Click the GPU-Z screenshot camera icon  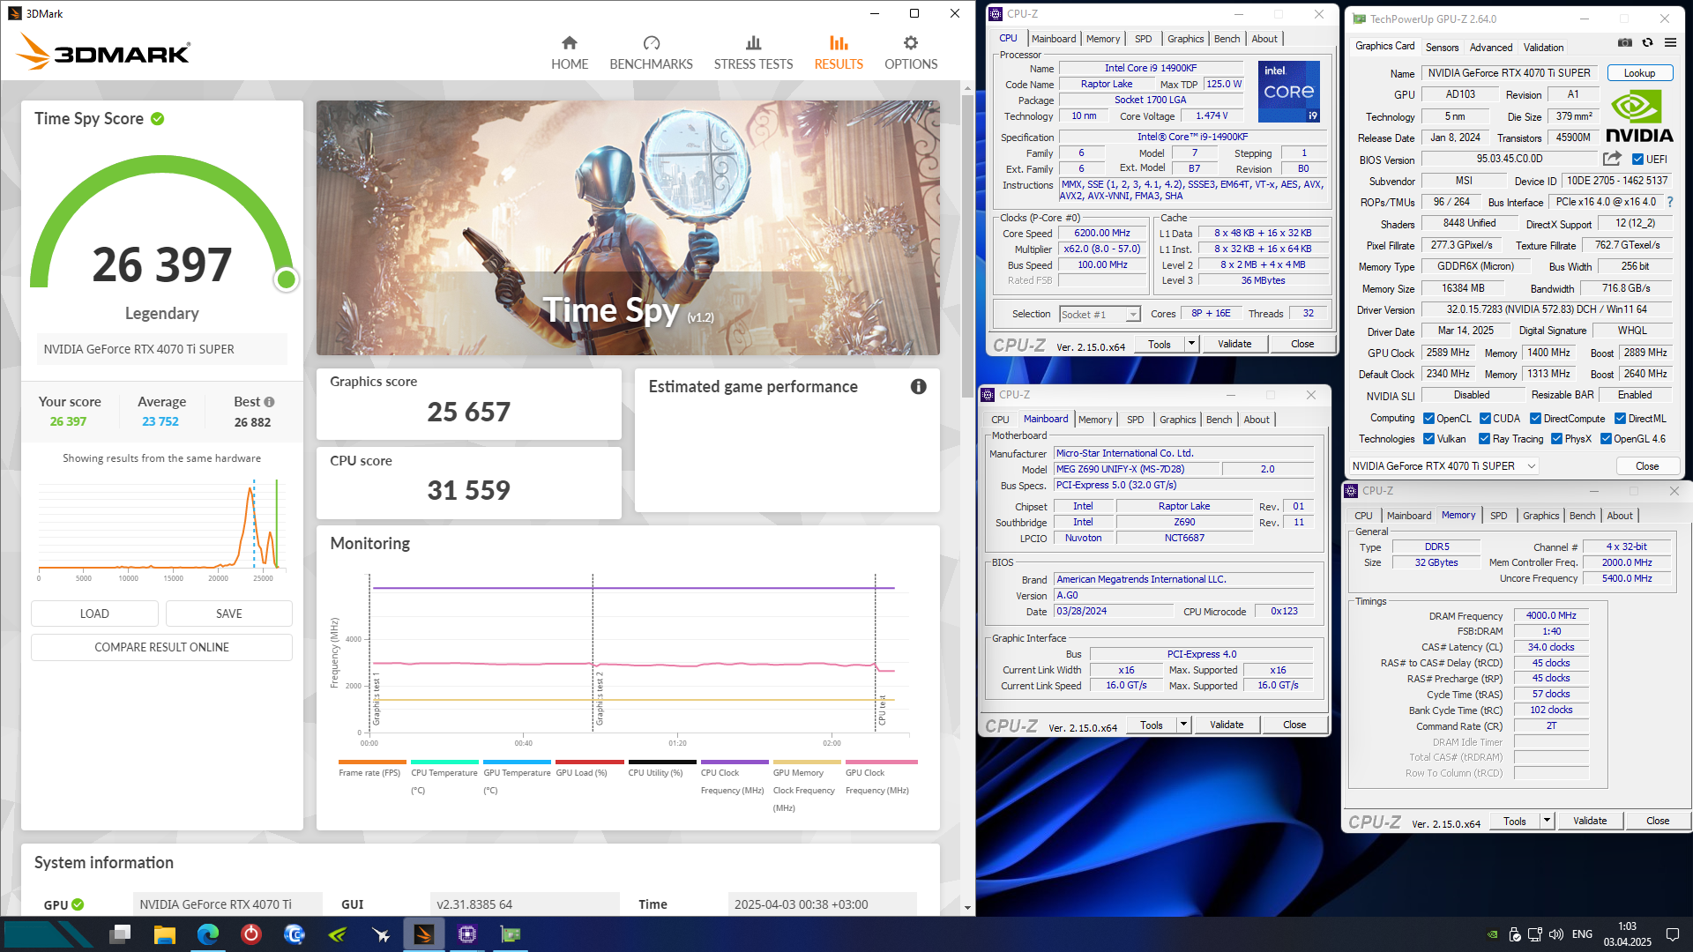1624,42
